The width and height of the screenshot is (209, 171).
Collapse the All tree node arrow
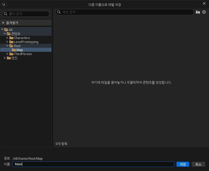point(2,29)
